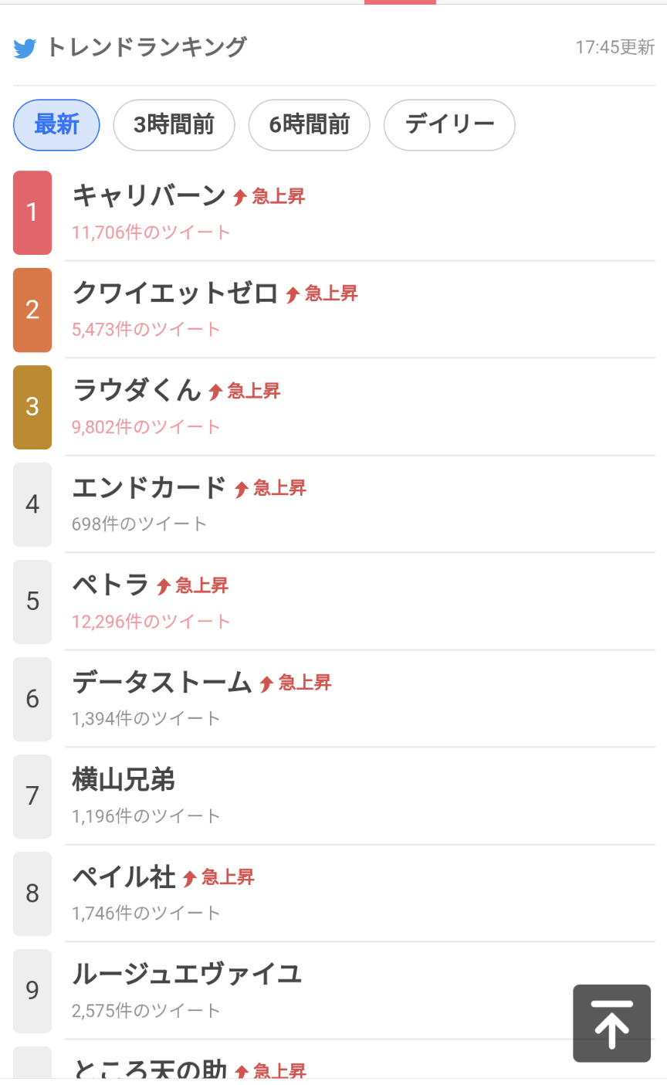Image resolution: width=667 pixels, height=1085 pixels.
Task: Click the rising arrow next to キャリバーン
Action: [240, 197]
